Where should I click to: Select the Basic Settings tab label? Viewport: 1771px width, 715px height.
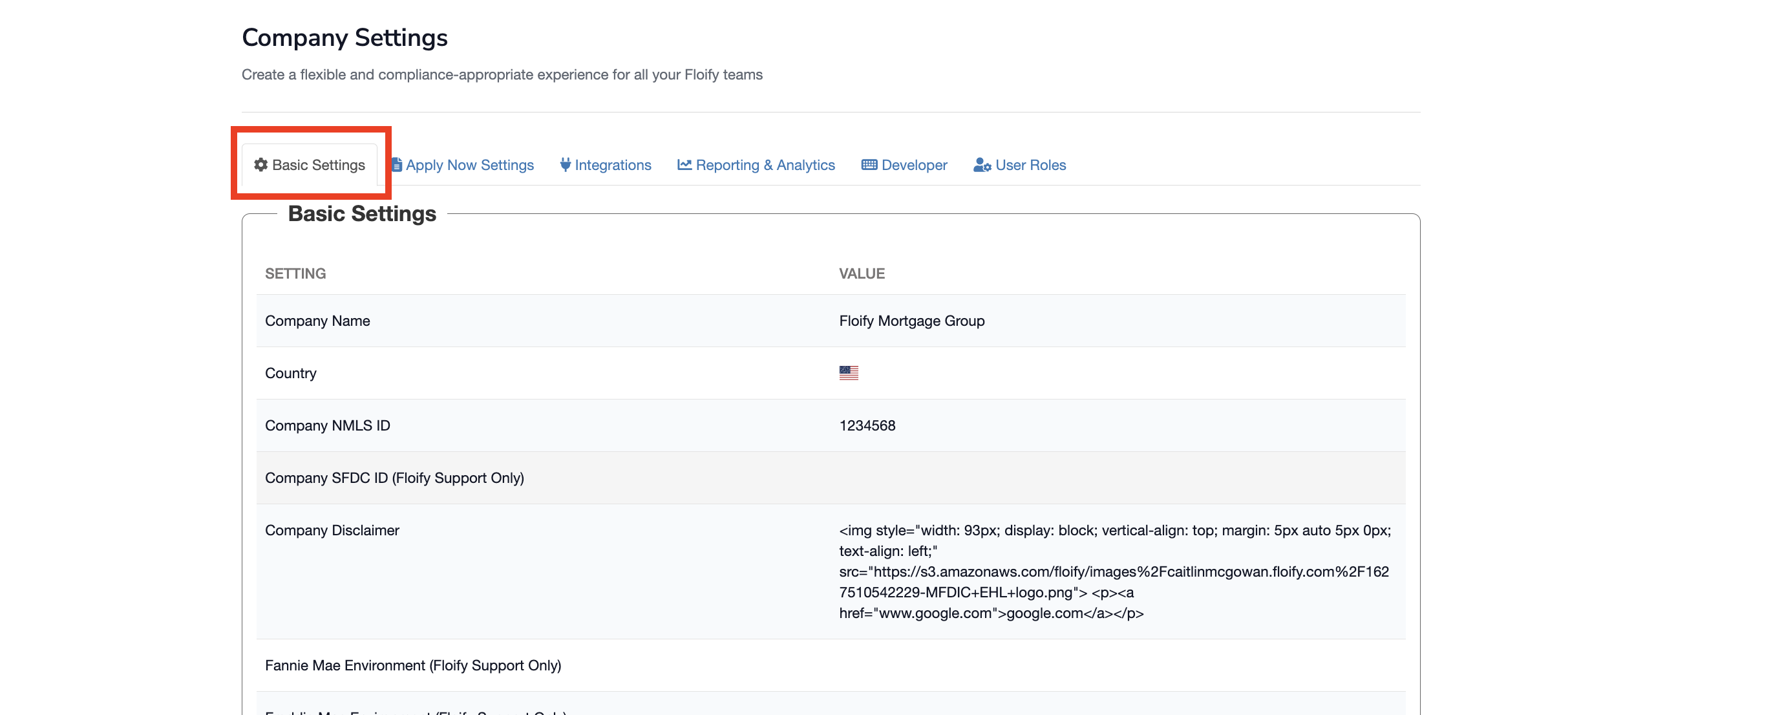318,165
